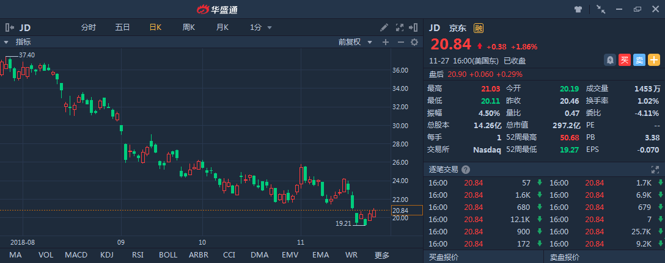Click the blue 卖 sell button
Image resolution: width=665 pixels, height=263 pixels.
pyautogui.click(x=639, y=60)
